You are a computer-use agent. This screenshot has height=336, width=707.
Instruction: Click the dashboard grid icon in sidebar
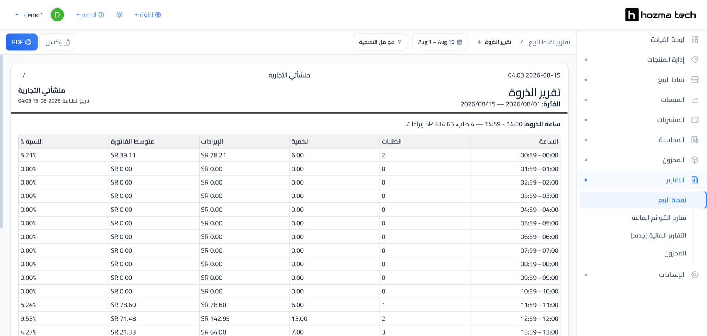pos(694,40)
